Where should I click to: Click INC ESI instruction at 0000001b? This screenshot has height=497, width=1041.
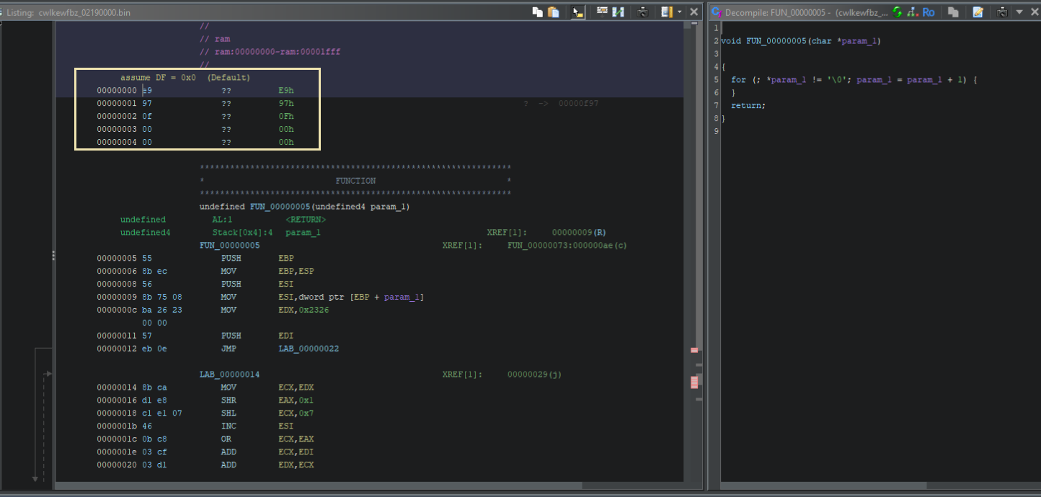coord(257,427)
